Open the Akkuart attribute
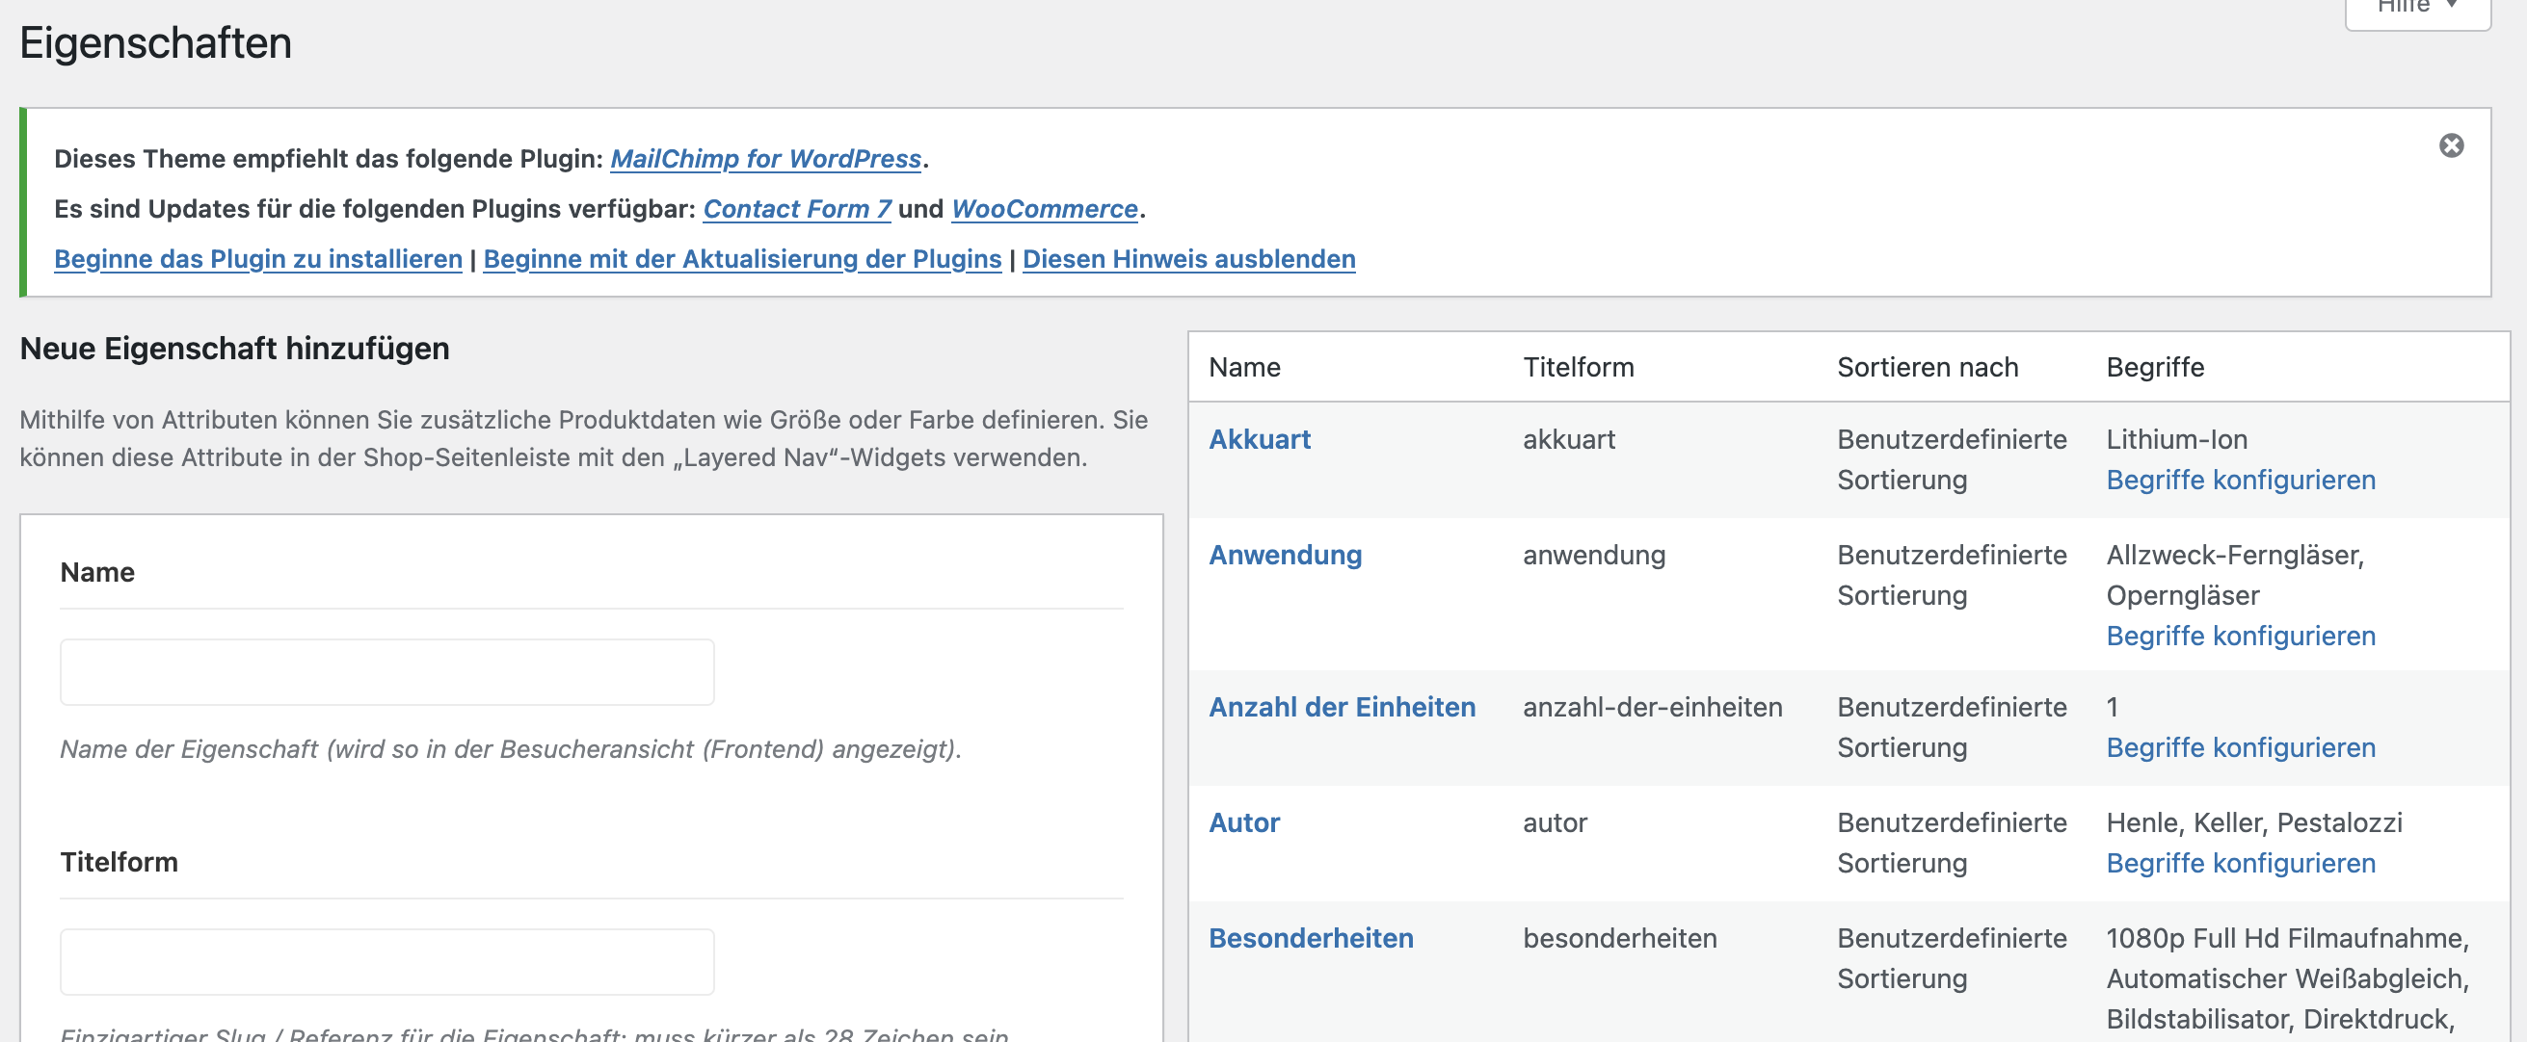 pyautogui.click(x=1259, y=439)
